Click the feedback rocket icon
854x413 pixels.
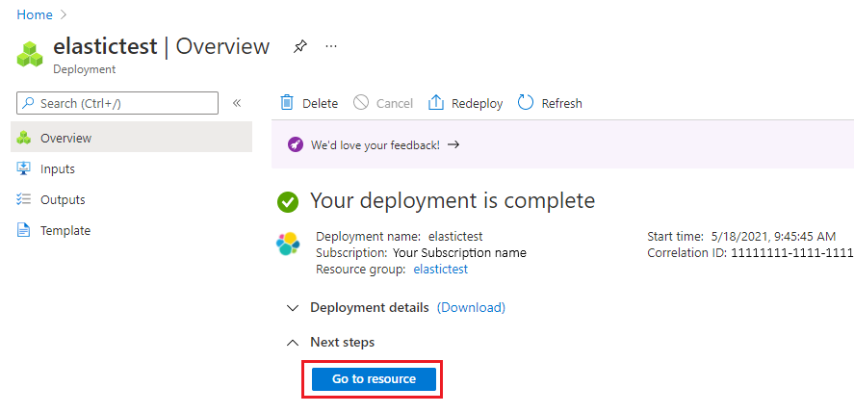[297, 145]
